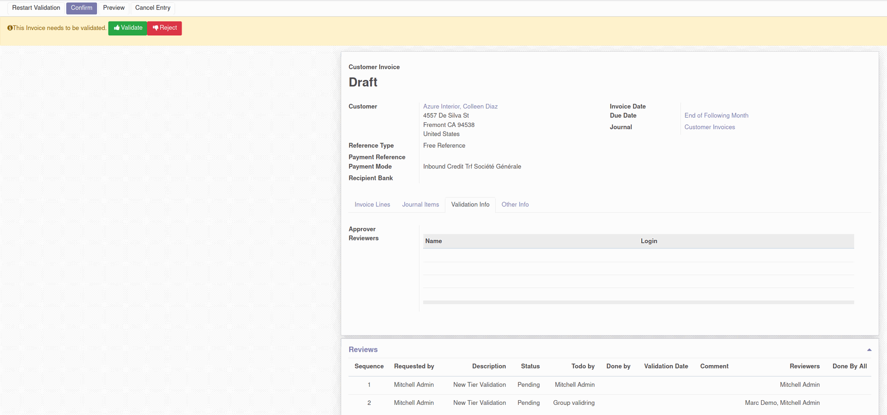Open the Other Info tab

click(515, 204)
